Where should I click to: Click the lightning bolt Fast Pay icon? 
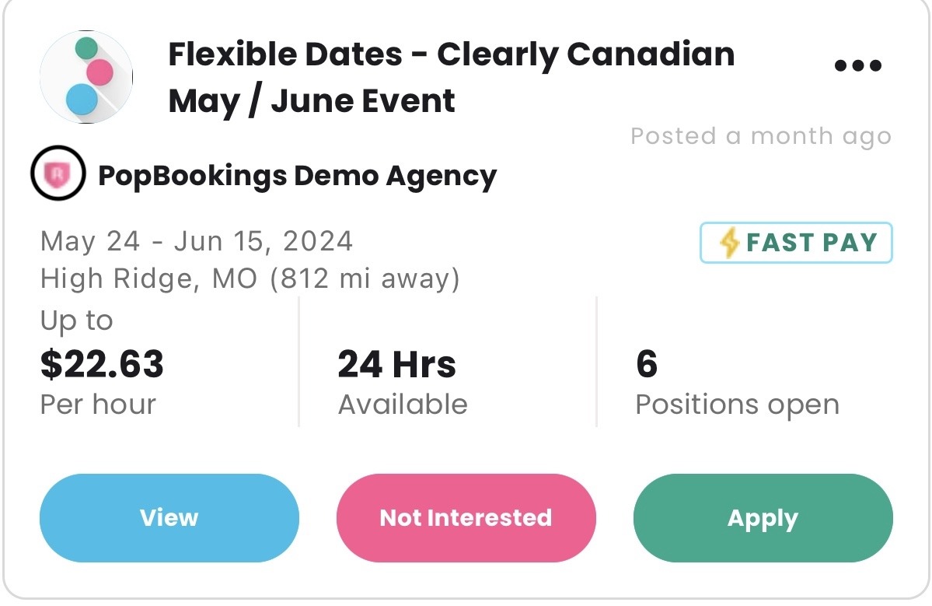click(x=729, y=243)
